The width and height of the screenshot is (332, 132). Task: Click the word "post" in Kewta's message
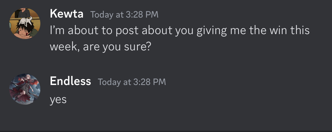click(126, 30)
